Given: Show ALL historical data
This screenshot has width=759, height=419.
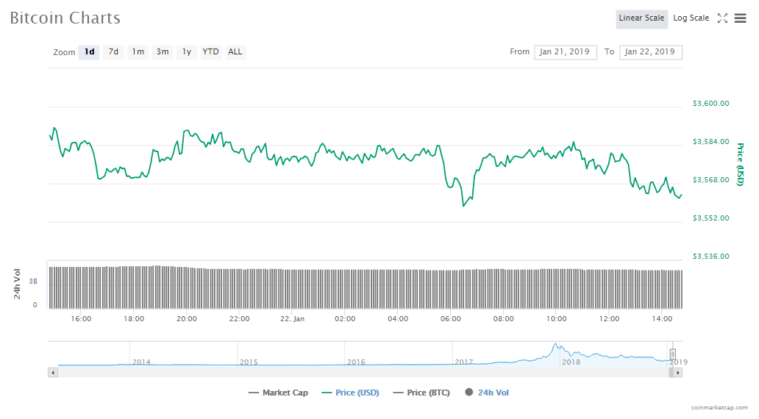Looking at the screenshot, I should pos(235,52).
